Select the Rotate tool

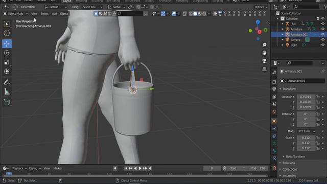point(7,53)
